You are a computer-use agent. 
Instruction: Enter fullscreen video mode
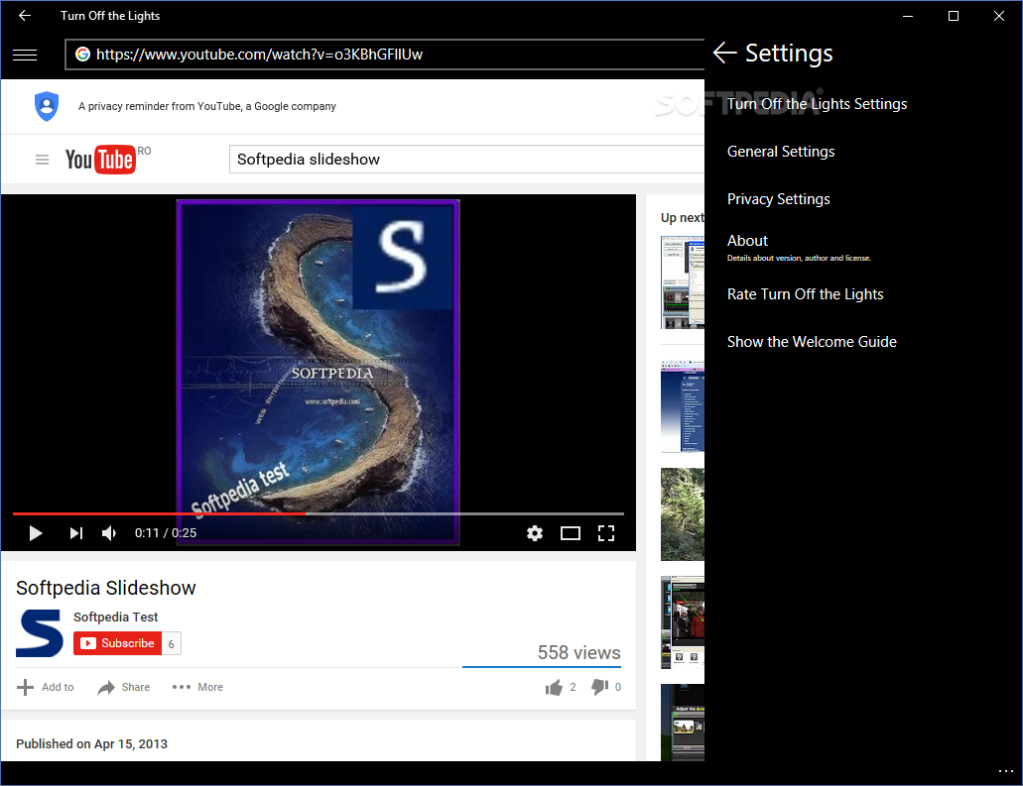606,534
